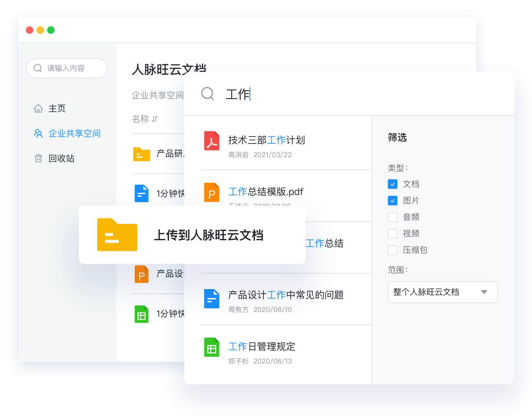Click the magnifier icon in the sidebar search box
This screenshot has width=532, height=416.
tap(38, 68)
